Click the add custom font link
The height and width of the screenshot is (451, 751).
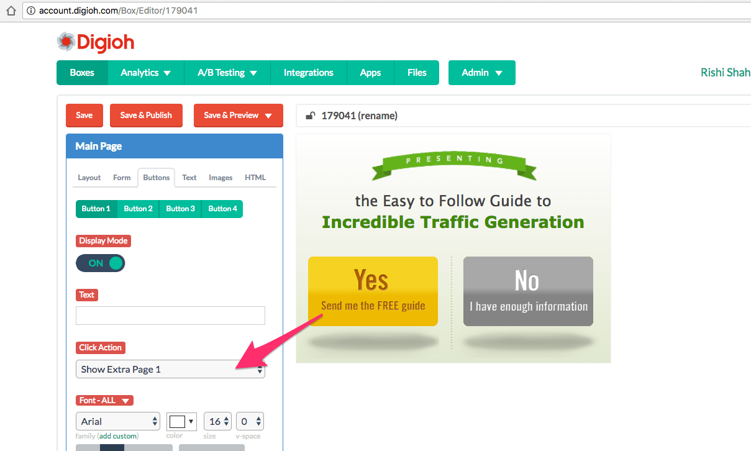(x=119, y=436)
